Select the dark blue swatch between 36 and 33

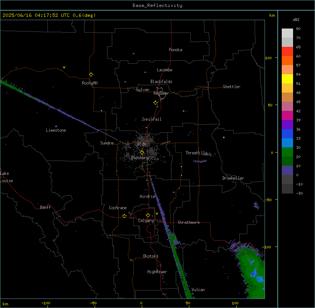287,134
